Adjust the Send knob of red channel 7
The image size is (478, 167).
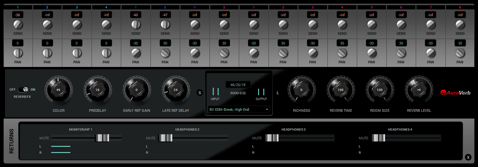[431, 25]
